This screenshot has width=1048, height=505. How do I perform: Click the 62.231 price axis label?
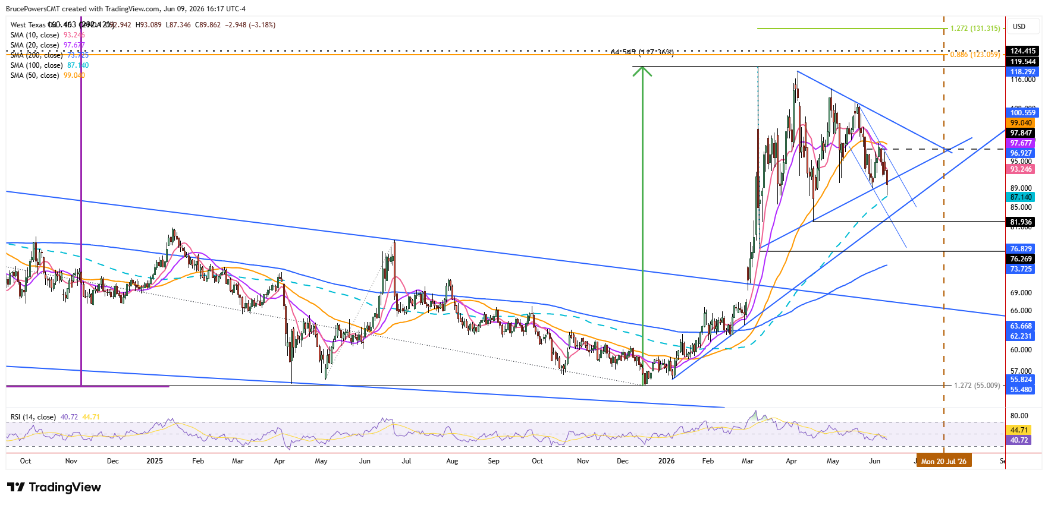(x=1021, y=336)
